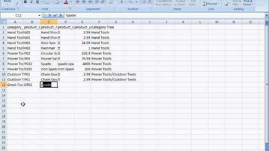Select column F header
The height and width of the screenshot is (151, 269).
(99, 22)
